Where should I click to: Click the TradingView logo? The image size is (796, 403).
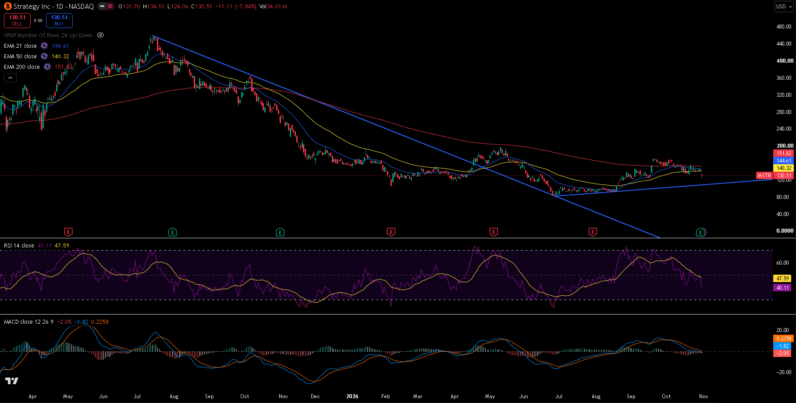[x=11, y=381]
